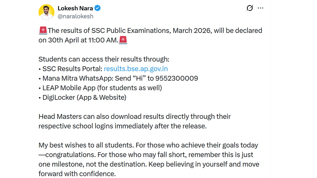Click the "SSC Results Portal:" bullet text
Screen dimensions: 317x178
(72, 69)
